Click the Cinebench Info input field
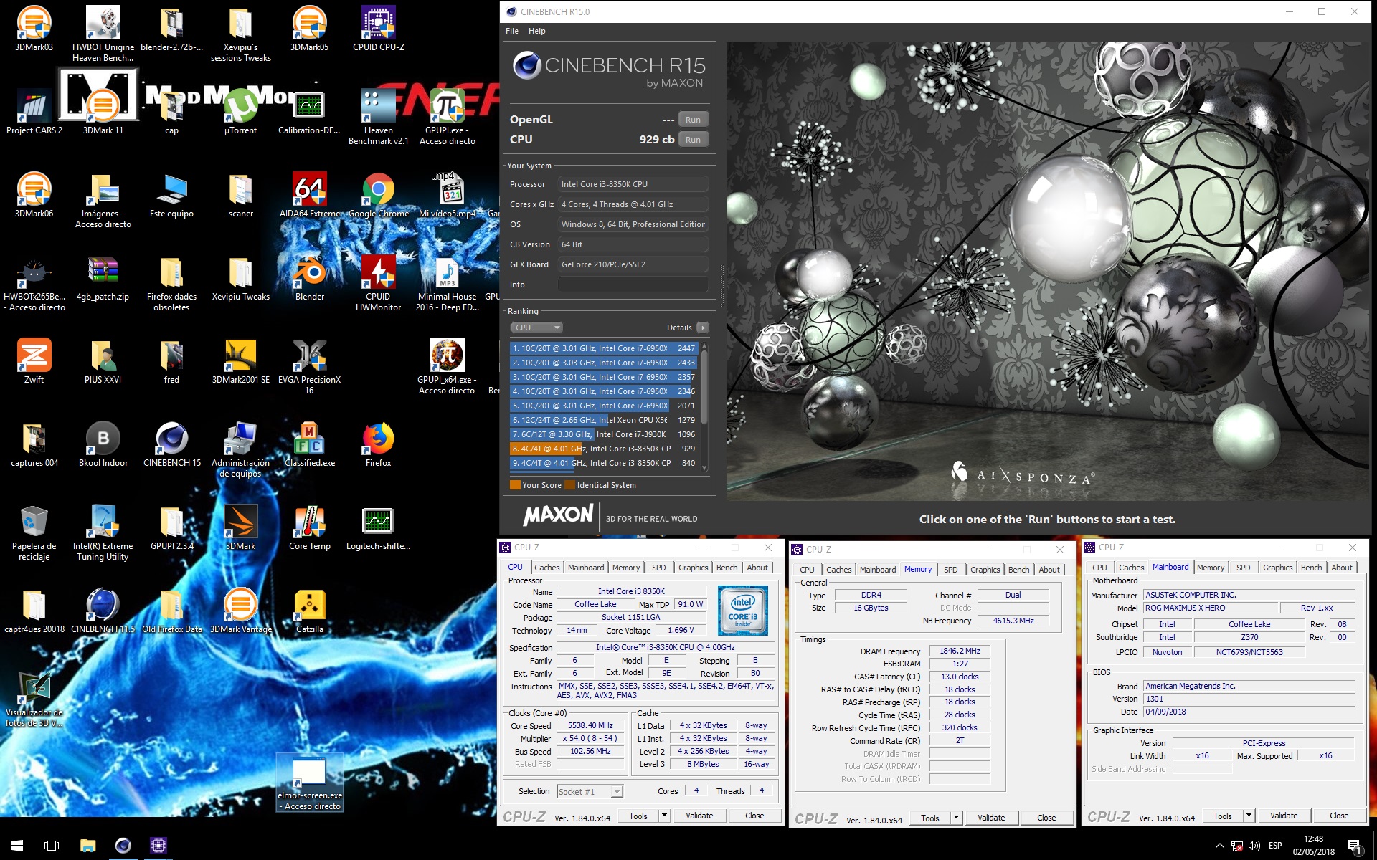The width and height of the screenshot is (1377, 860). pos(633,285)
